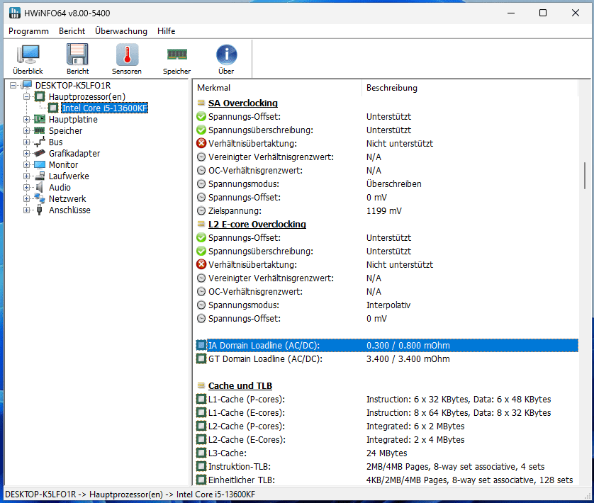Click the DESKTOP-K5LFO1R computer icon in tree
Screen dimensions: 594x503
point(27,85)
